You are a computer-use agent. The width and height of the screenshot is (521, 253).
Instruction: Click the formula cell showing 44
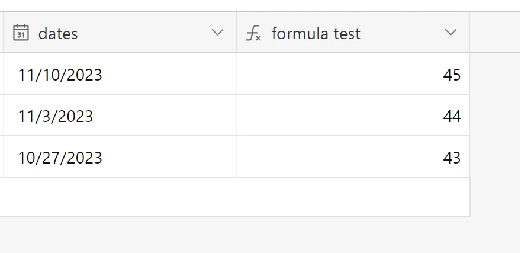tap(353, 116)
